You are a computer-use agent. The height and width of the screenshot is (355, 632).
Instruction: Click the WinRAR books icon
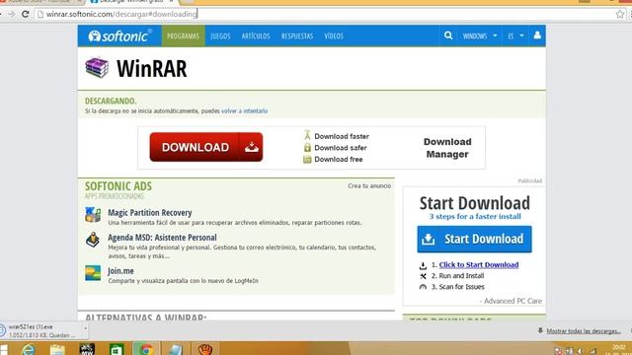point(97,67)
